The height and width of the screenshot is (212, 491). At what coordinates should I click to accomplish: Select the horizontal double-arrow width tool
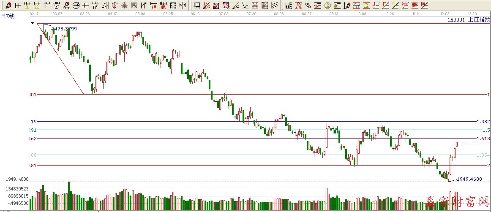(183, 5)
